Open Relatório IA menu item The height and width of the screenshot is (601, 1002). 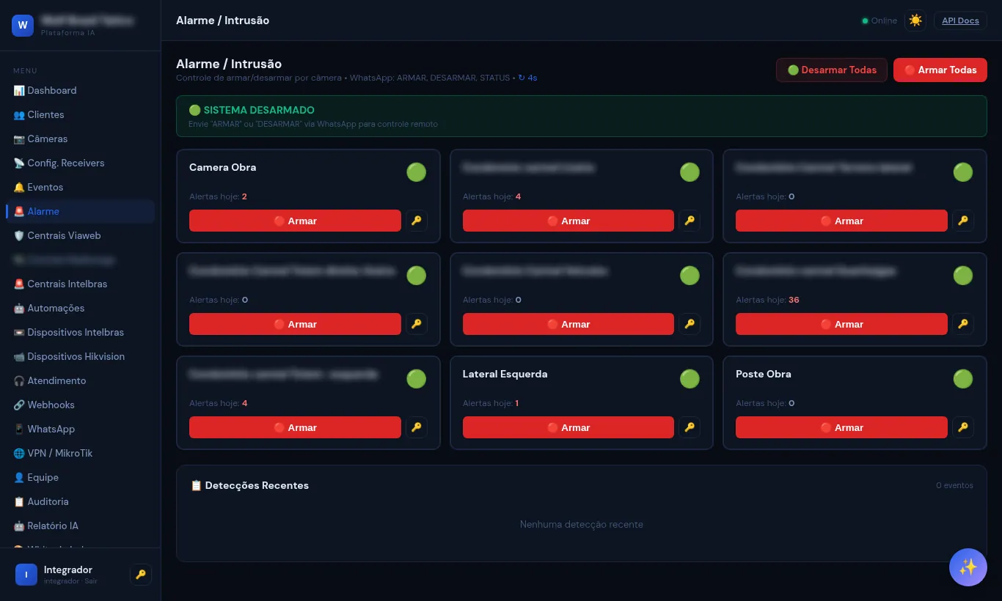(x=80, y=526)
